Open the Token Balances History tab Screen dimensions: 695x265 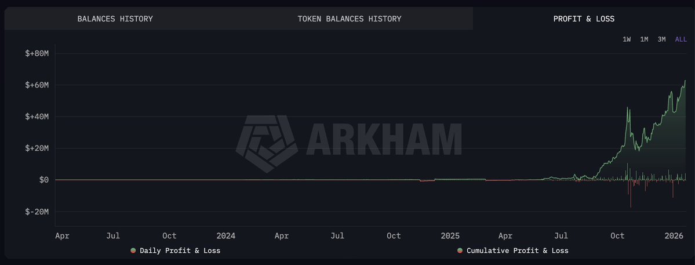(x=349, y=19)
